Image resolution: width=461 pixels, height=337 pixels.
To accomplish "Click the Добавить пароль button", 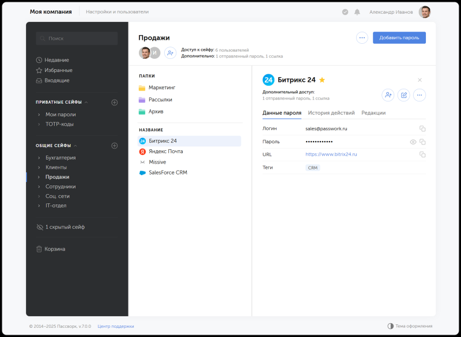I will pyautogui.click(x=399, y=37).
